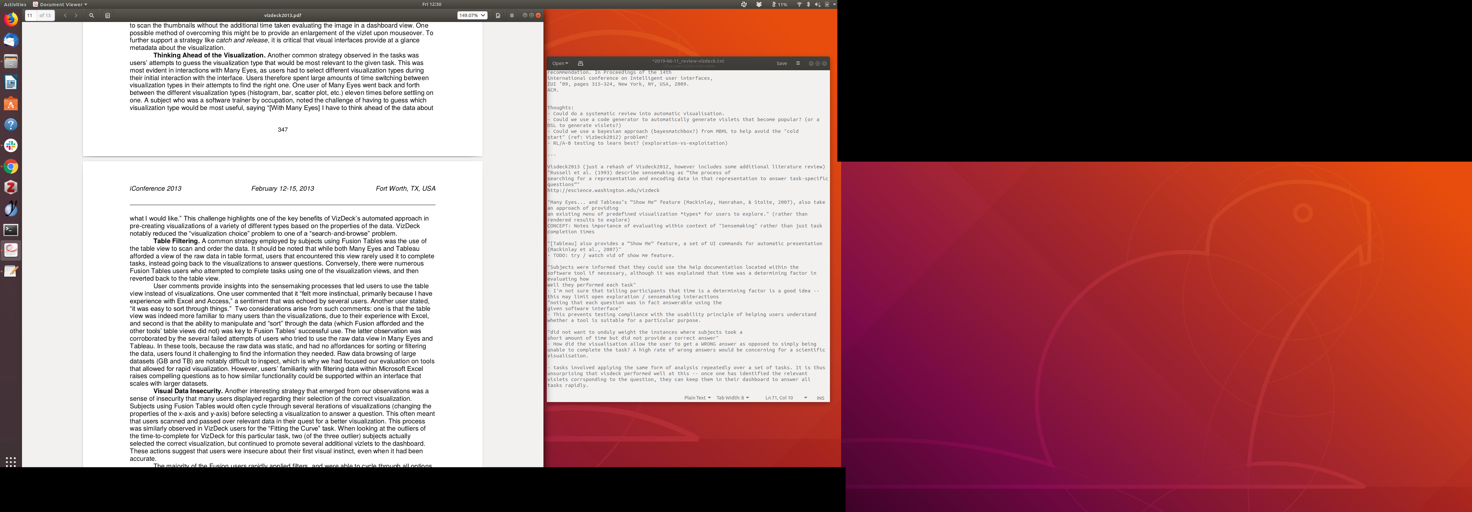Open the PDF search tool
The image size is (1472, 512).
[91, 15]
